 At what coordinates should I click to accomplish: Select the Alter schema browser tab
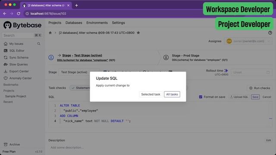[46, 6]
